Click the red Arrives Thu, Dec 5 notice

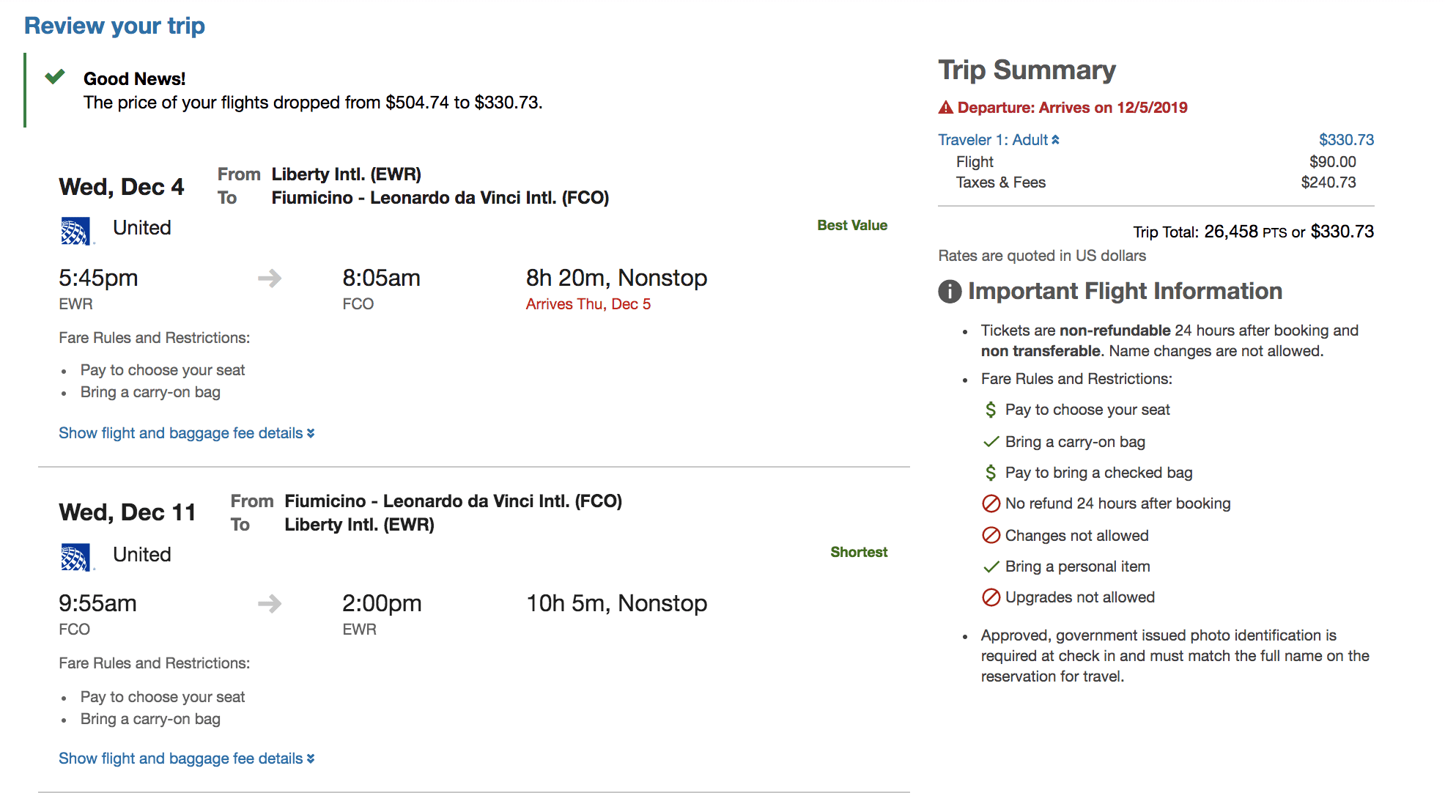pyautogui.click(x=588, y=304)
